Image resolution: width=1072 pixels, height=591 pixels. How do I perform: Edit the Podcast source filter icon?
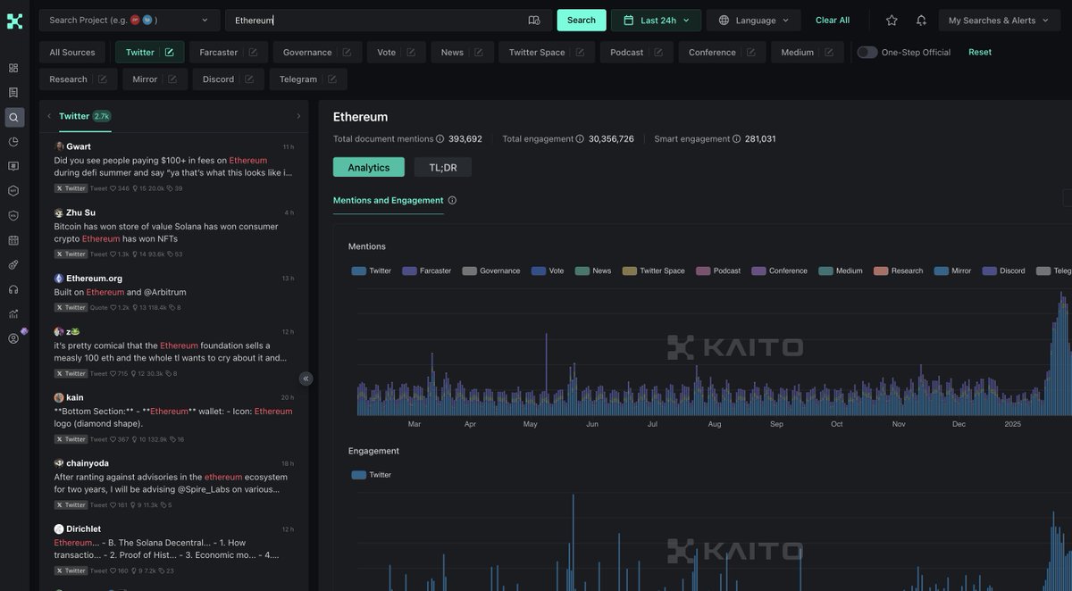pyautogui.click(x=658, y=53)
